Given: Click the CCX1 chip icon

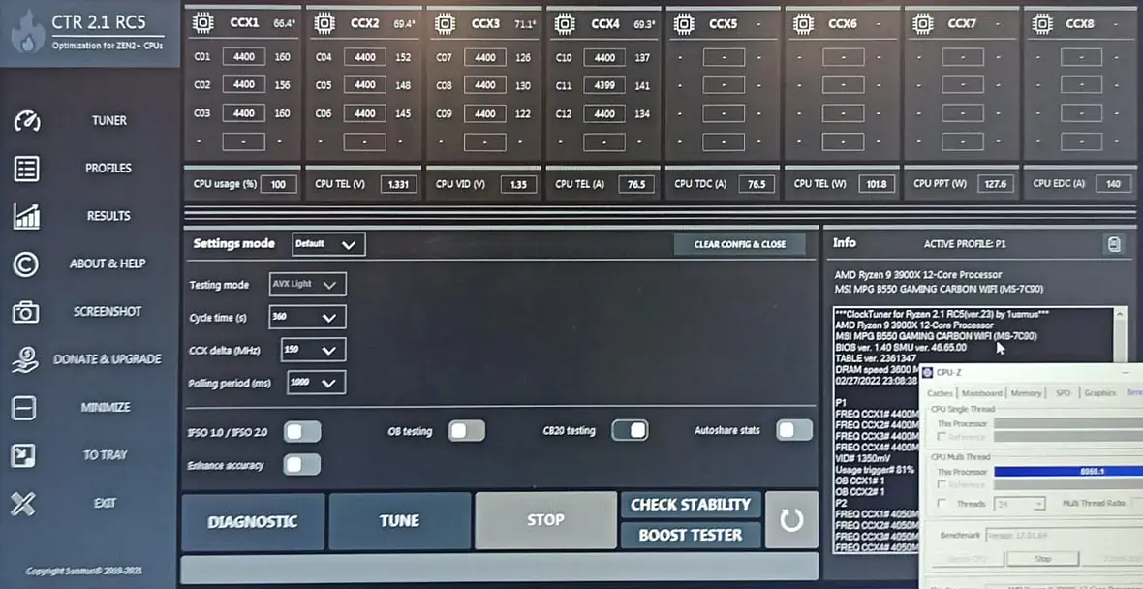Looking at the screenshot, I should pyautogui.click(x=202, y=23).
